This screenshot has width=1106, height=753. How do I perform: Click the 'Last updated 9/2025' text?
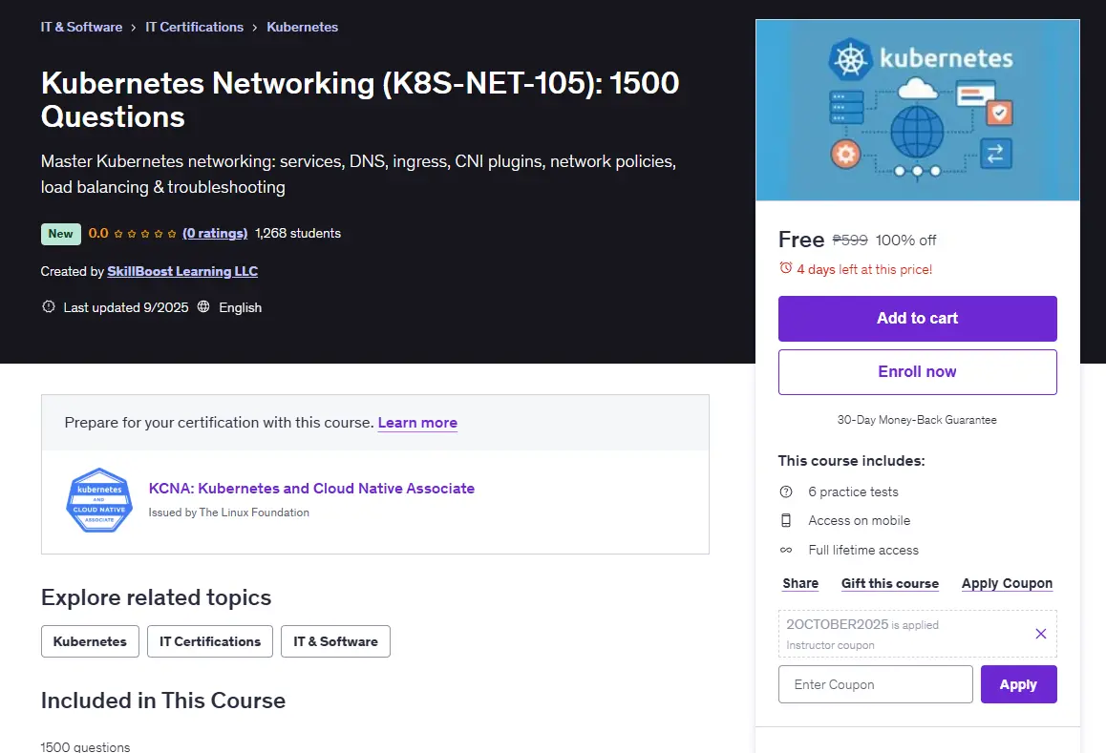click(x=126, y=307)
